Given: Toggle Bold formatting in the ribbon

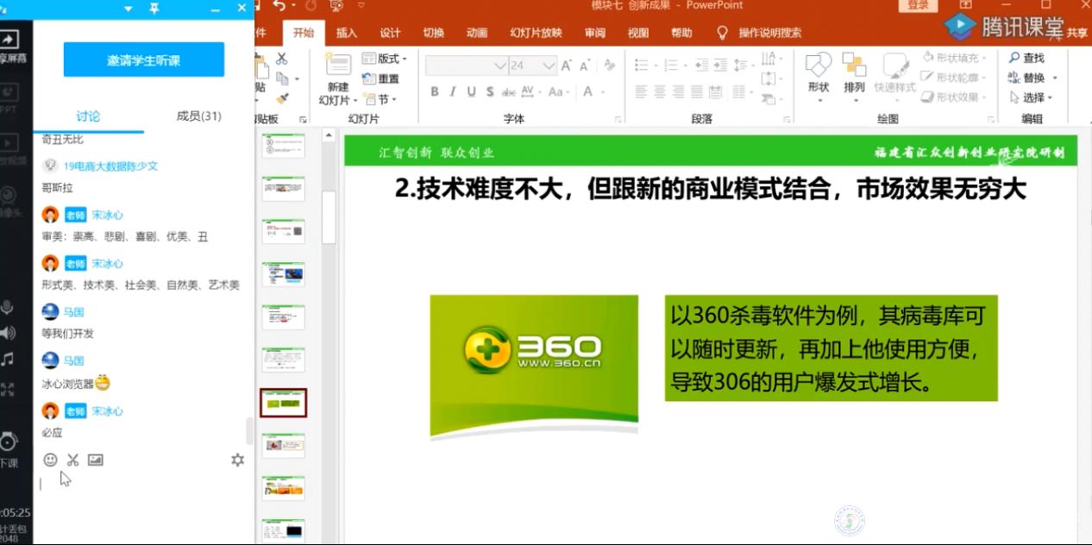Looking at the screenshot, I should pyautogui.click(x=435, y=91).
